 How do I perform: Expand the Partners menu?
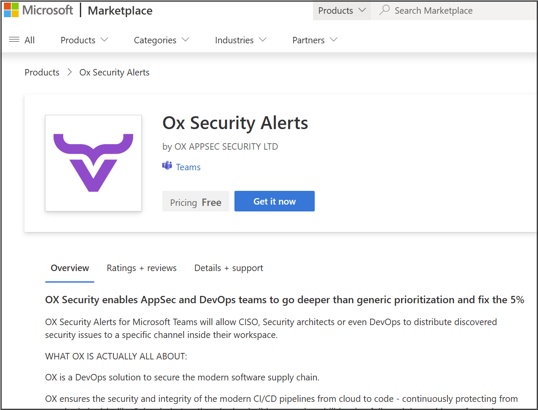[314, 40]
